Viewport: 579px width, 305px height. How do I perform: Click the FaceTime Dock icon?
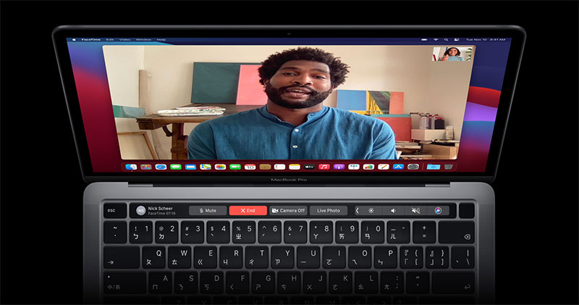coord(234,167)
